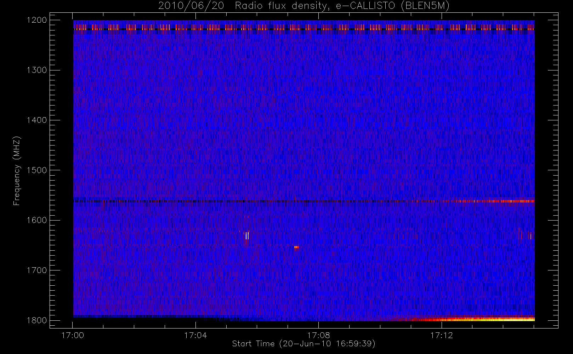Click the 'Start Time (20-Jun-10 16:59:39)' label
The image size is (573, 354).
click(x=303, y=344)
